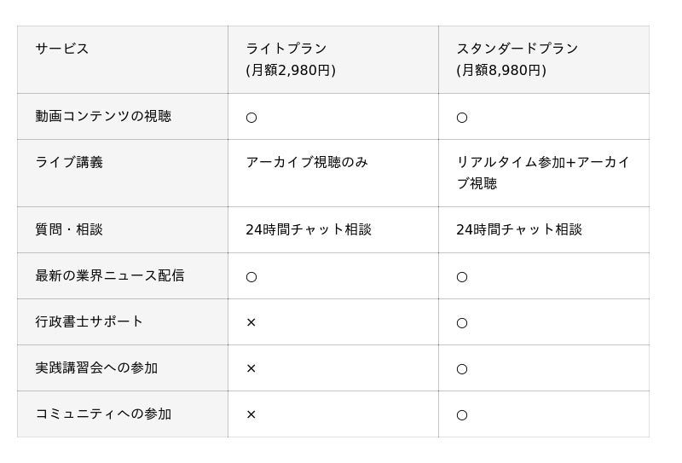Click the ライトプラン circle for 最新の業界ニュース配信

pos(251,277)
